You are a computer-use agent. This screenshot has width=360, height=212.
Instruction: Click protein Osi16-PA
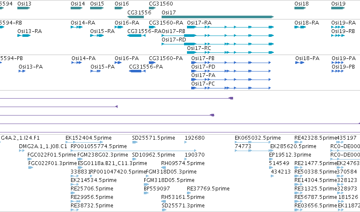118,63
